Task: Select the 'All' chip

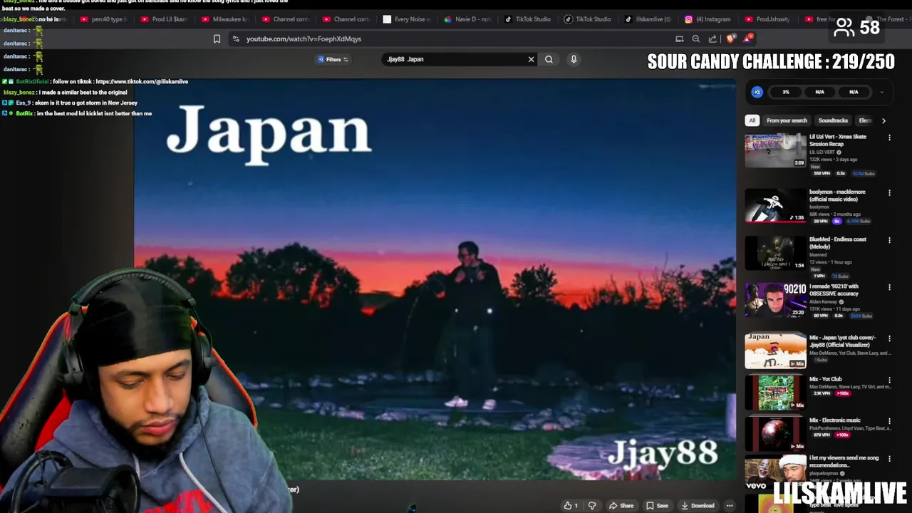Action: tap(752, 120)
